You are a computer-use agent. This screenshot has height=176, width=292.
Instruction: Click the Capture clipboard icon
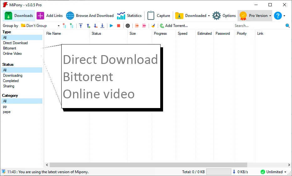tap(151, 15)
